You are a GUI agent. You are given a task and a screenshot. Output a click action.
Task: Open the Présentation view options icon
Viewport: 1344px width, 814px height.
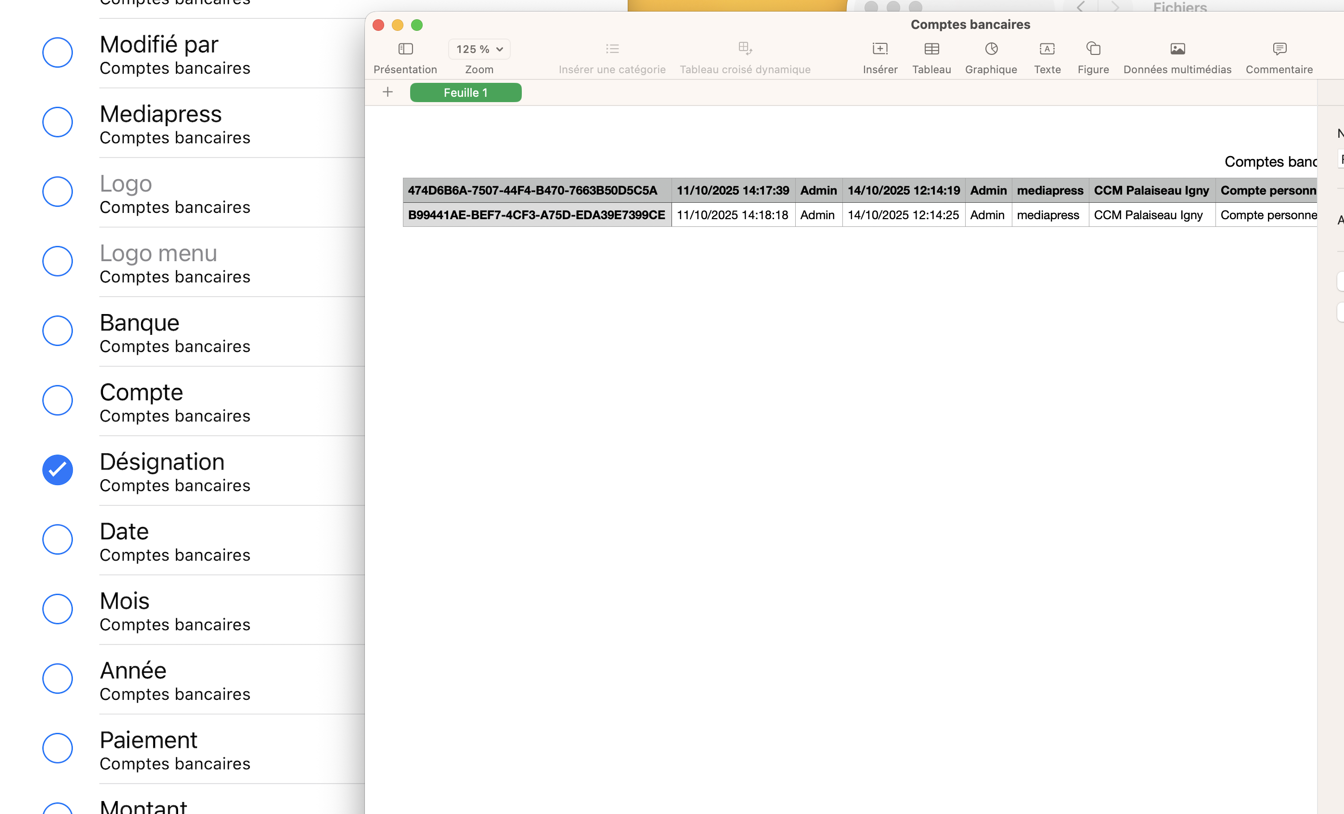[405, 49]
